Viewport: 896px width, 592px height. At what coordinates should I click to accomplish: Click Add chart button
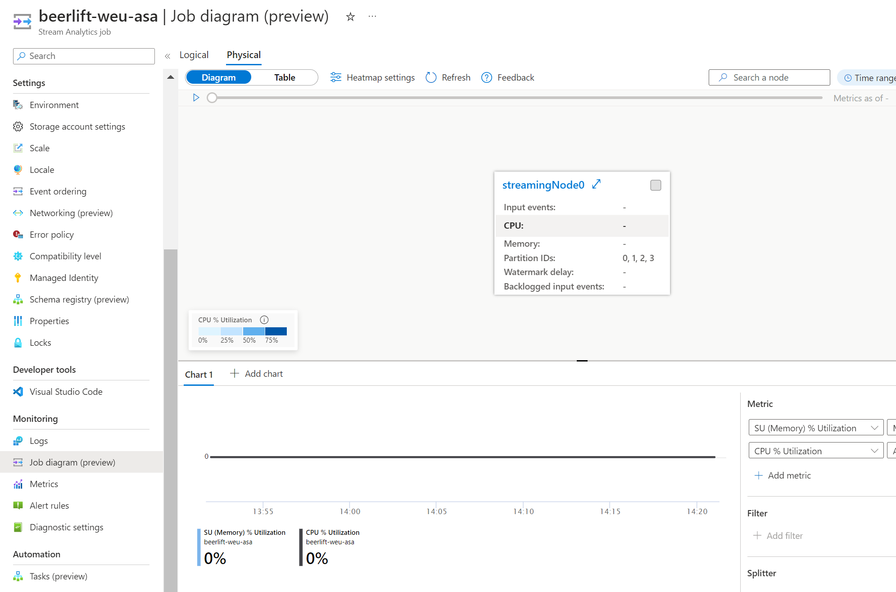(256, 374)
